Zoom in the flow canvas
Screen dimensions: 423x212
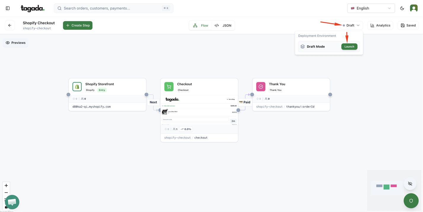pos(6,186)
